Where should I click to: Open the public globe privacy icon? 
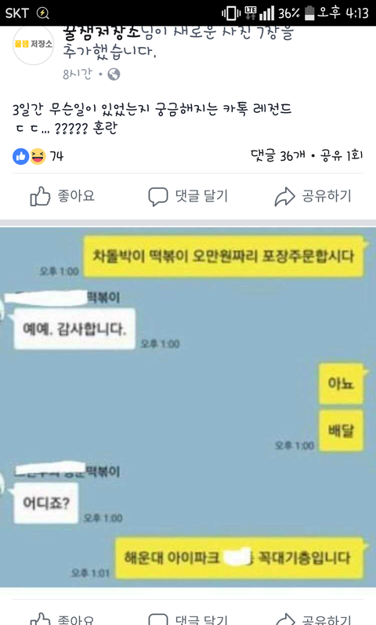114,74
